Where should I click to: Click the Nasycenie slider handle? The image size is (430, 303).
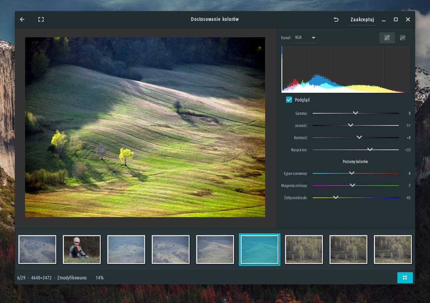click(x=370, y=149)
